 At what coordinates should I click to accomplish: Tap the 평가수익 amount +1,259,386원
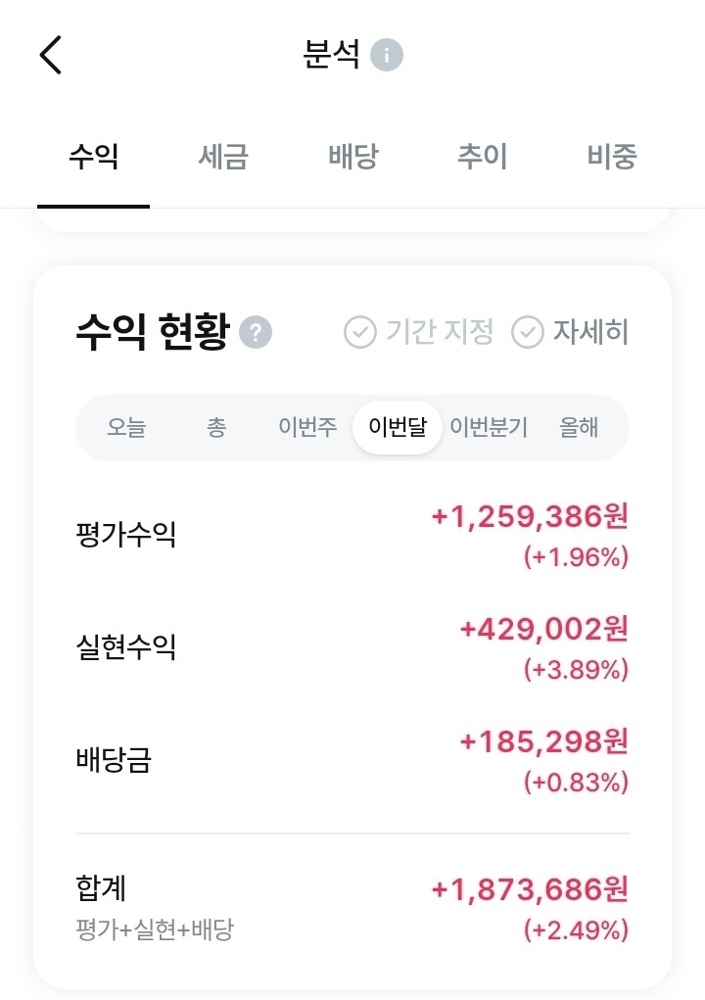click(530, 516)
